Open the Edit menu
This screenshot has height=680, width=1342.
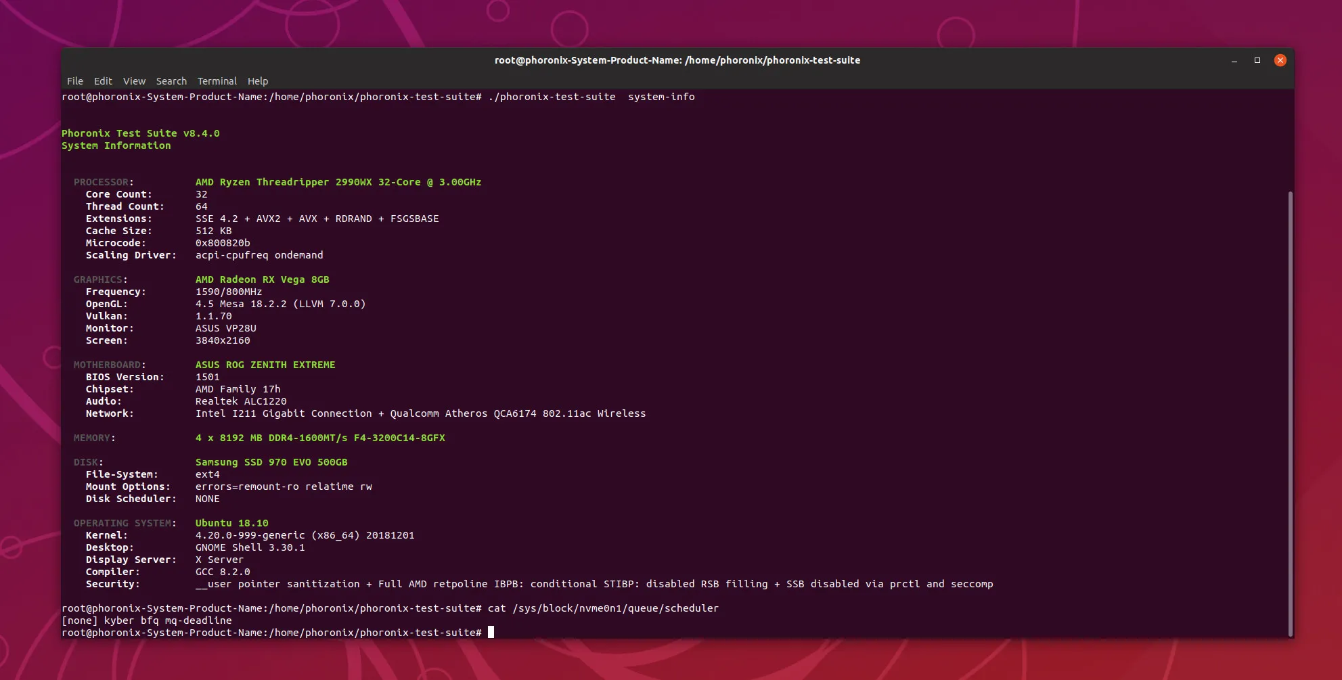pyautogui.click(x=103, y=81)
